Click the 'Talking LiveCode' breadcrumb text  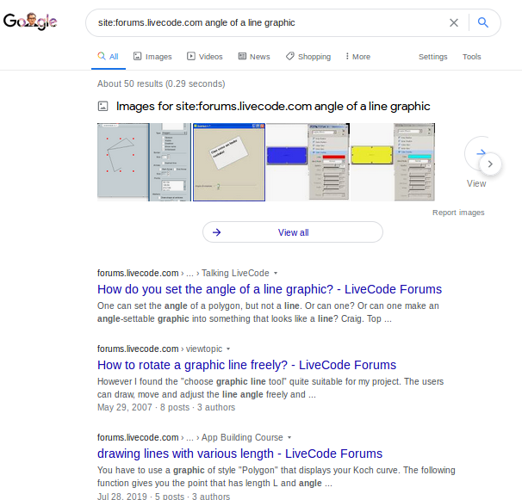coord(235,273)
